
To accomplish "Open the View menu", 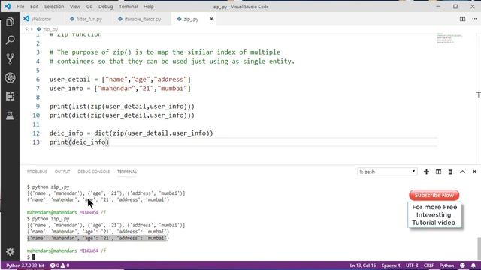I will click(75, 7).
